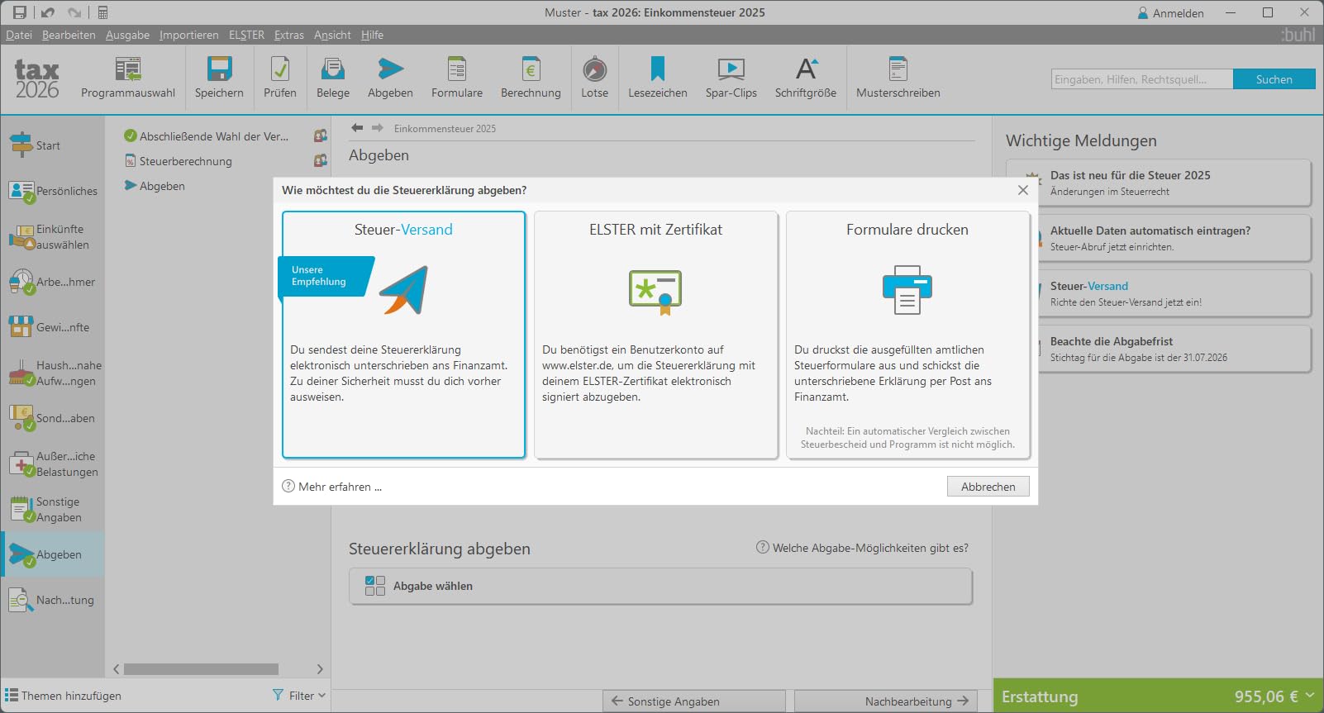Click the Schriftgröße font size tool

tap(806, 69)
